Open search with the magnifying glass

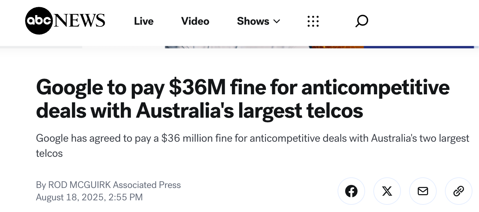tap(362, 21)
